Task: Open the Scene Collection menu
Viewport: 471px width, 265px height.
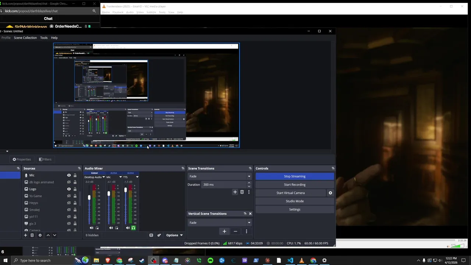Action: tap(25, 38)
